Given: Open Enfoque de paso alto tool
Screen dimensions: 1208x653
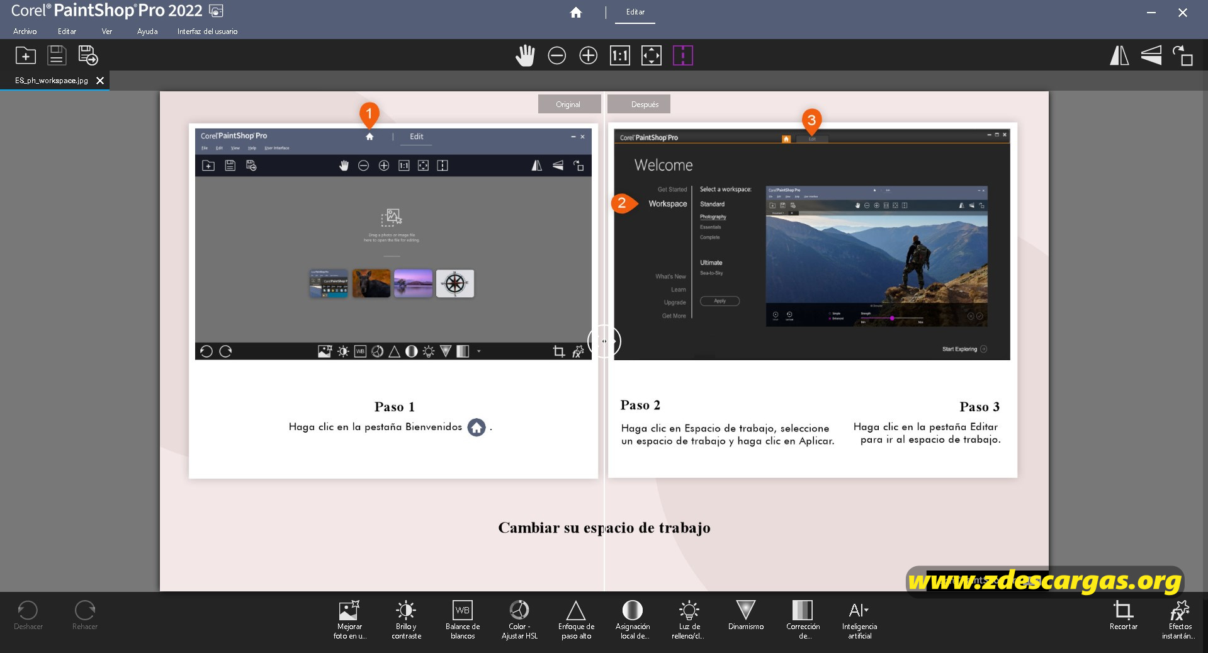Looking at the screenshot, I should [x=576, y=620].
